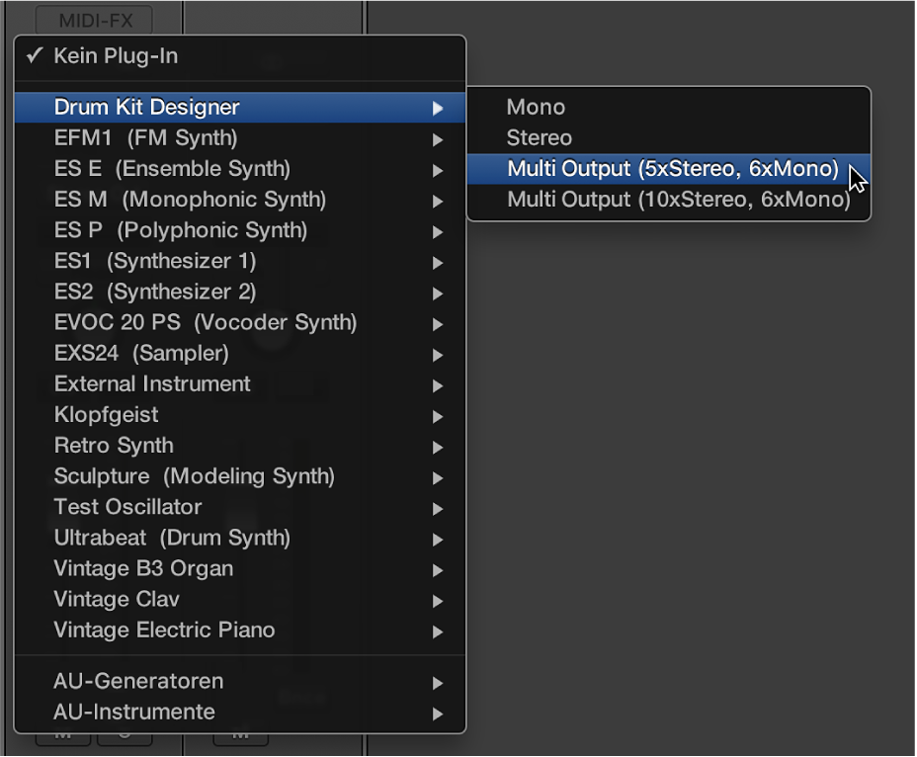This screenshot has height=757, width=917.
Task: Pick ES M (Monophonic Synth) instrument
Action: pos(190,200)
